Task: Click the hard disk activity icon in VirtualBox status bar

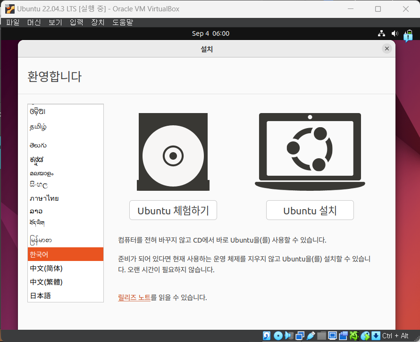Action: click(267, 335)
